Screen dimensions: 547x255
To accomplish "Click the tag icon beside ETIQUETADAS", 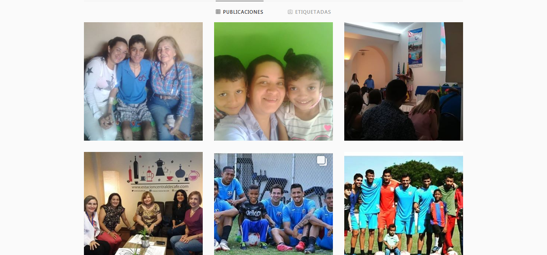I will point(290,12).
